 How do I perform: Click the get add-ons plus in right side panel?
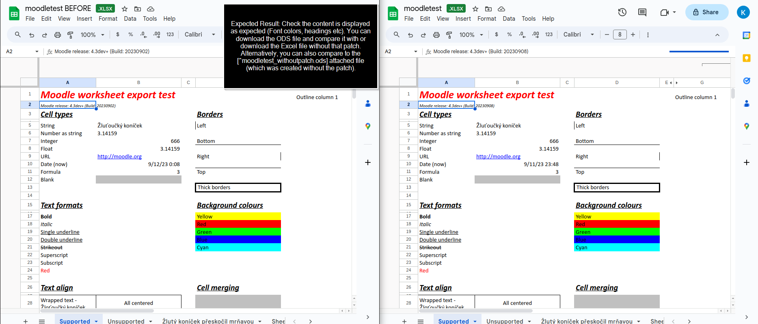[x=747, y=162]
